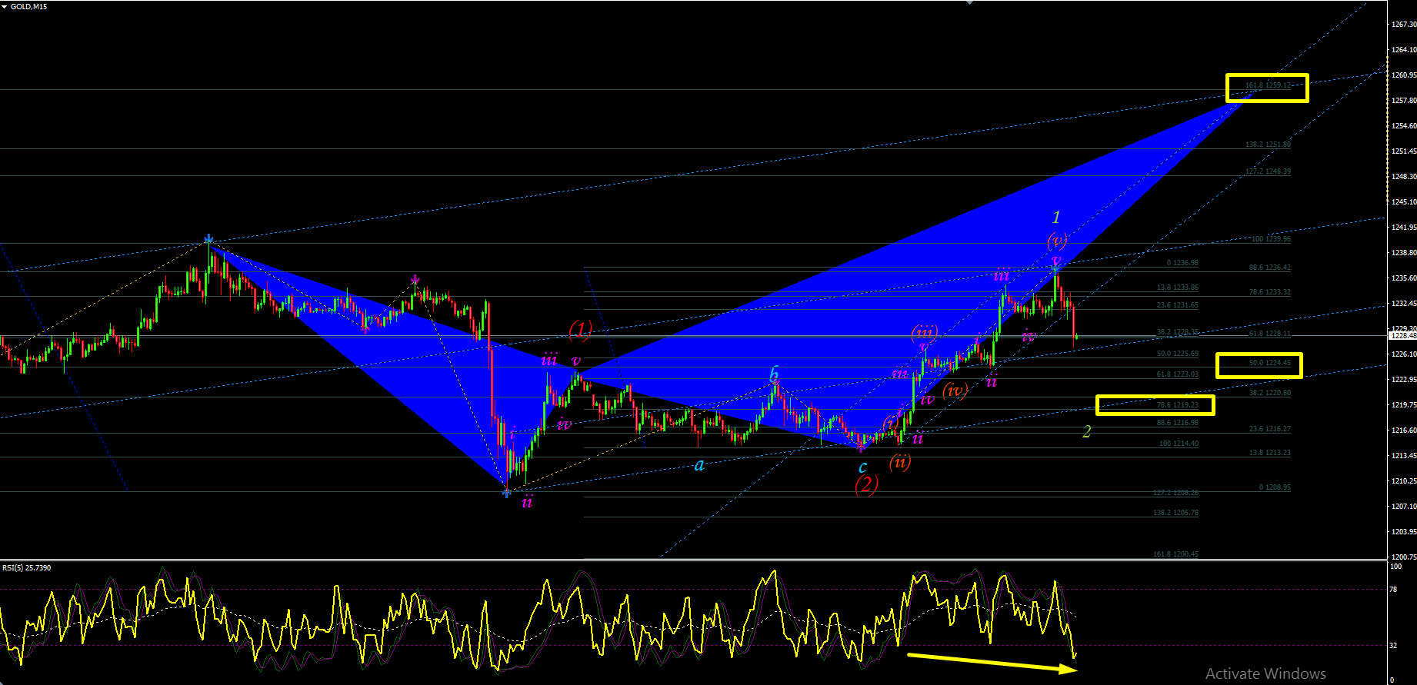Select the cyan wave label c

coord(862,467)
